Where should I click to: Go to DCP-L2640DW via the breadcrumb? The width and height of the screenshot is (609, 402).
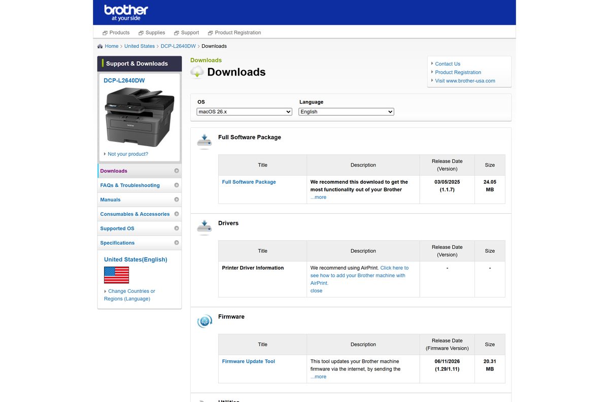click(178, 46)
